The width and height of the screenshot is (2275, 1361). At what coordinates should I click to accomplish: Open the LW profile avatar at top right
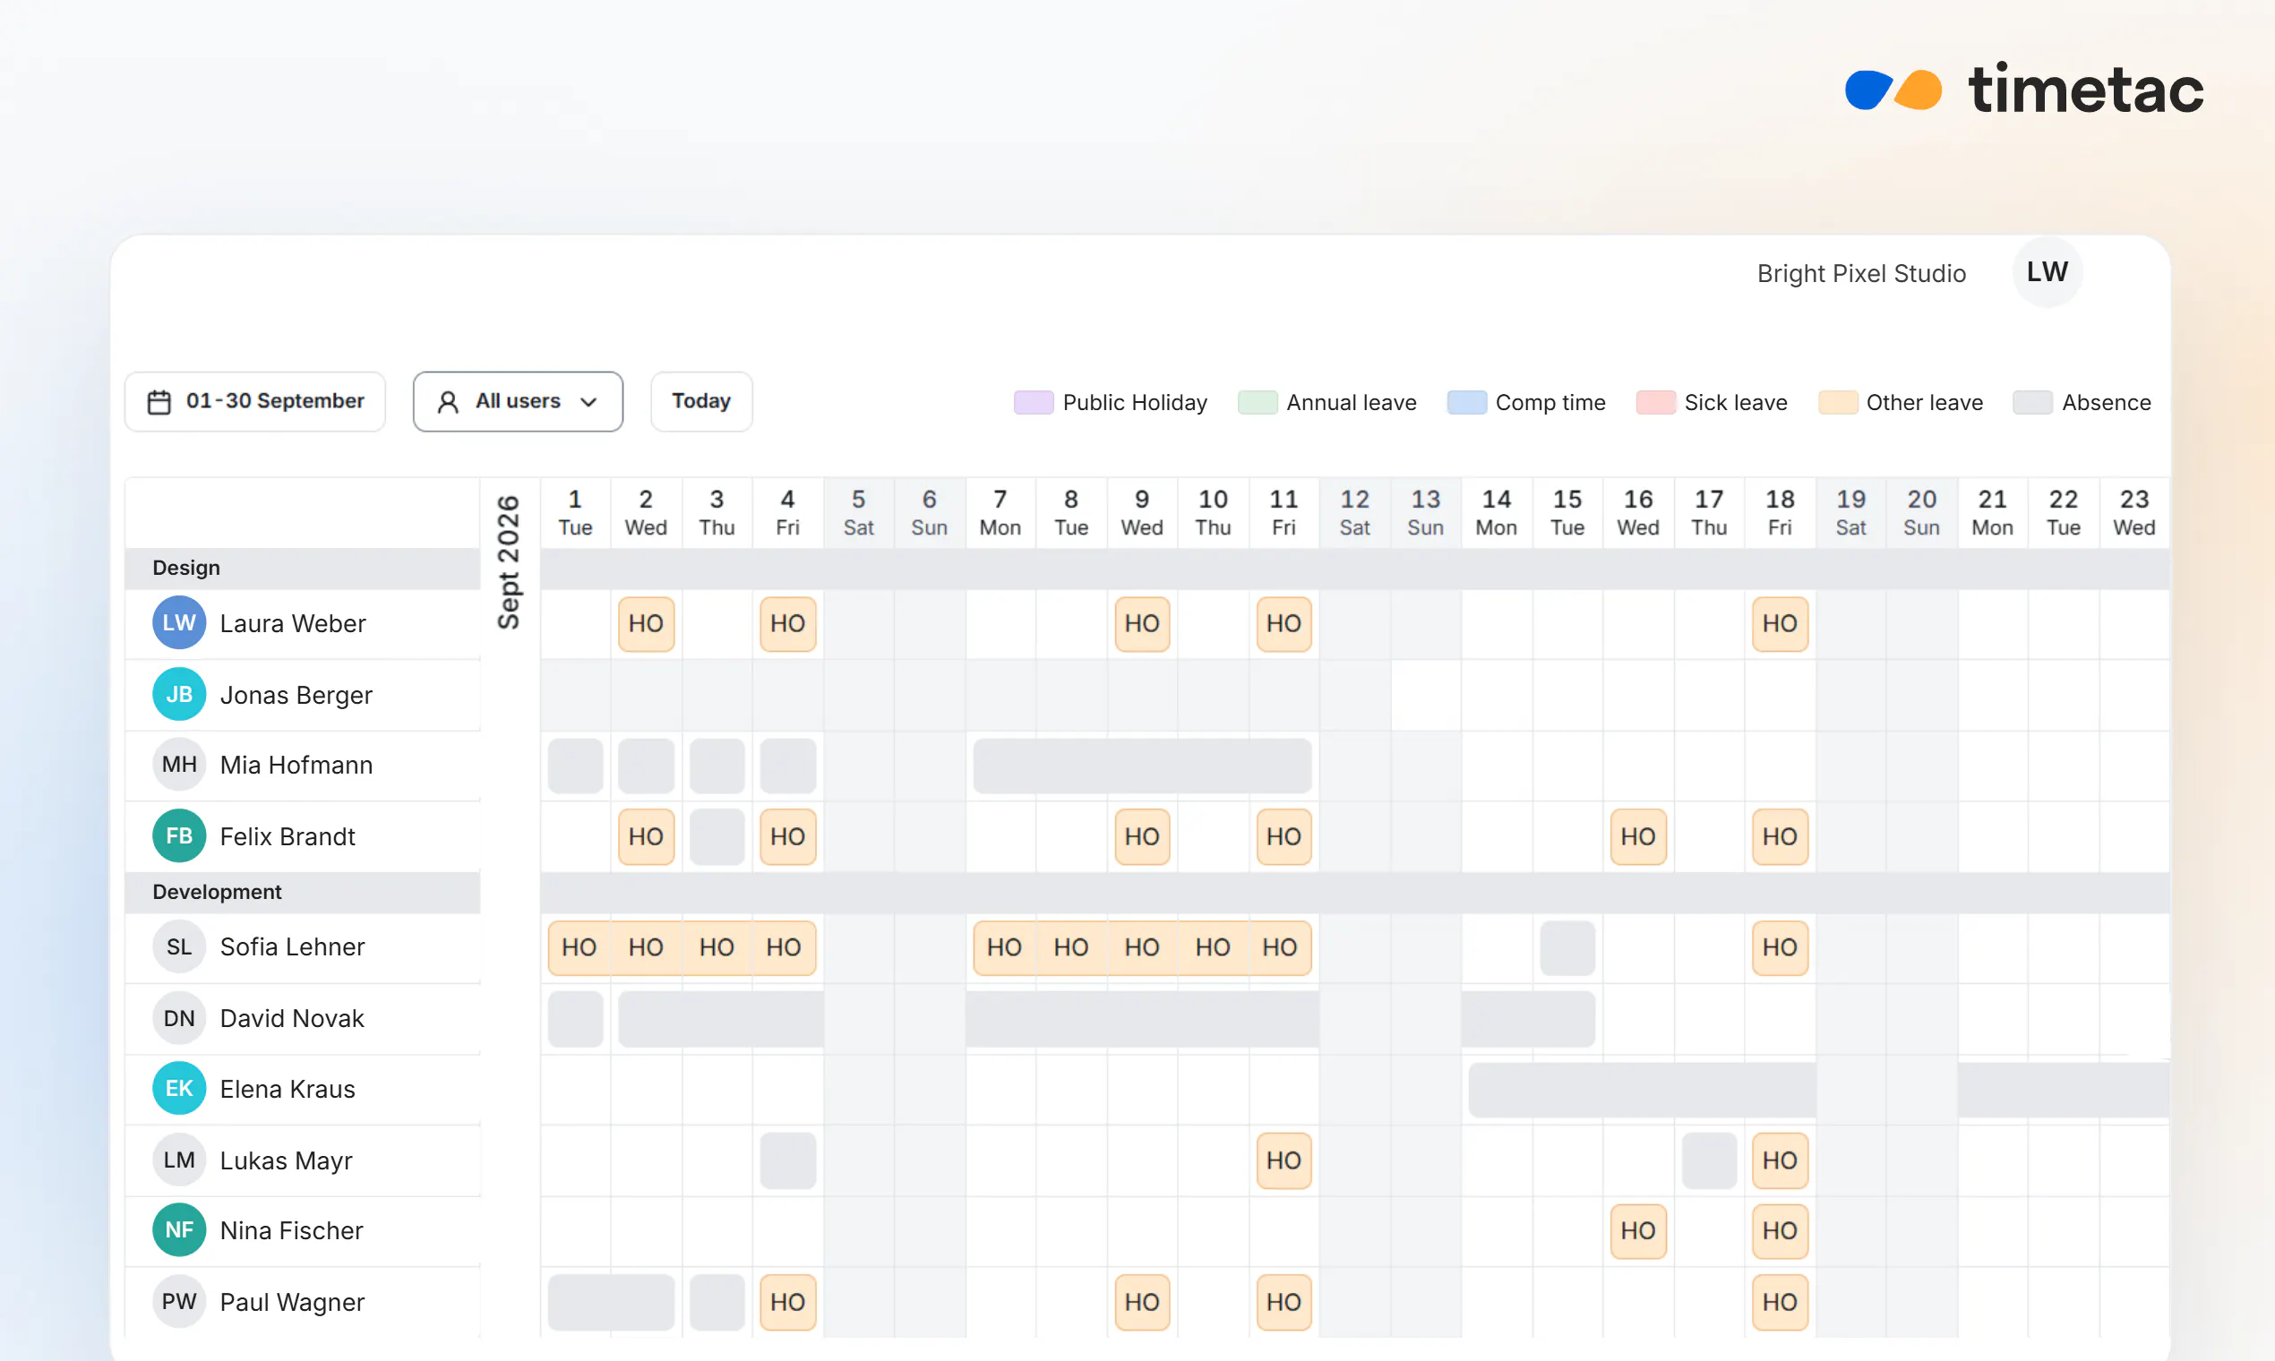(x=2047, y=272)
